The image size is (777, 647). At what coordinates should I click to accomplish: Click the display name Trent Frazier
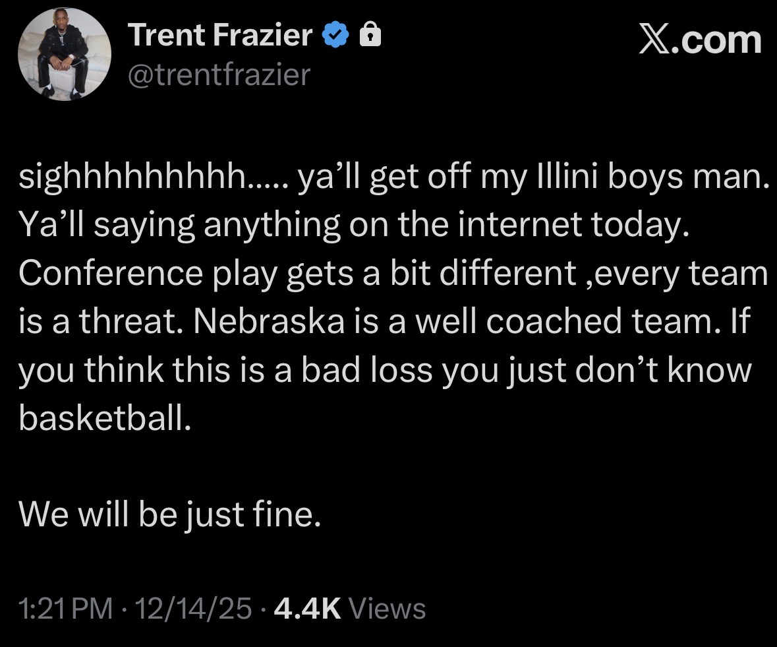220,36
